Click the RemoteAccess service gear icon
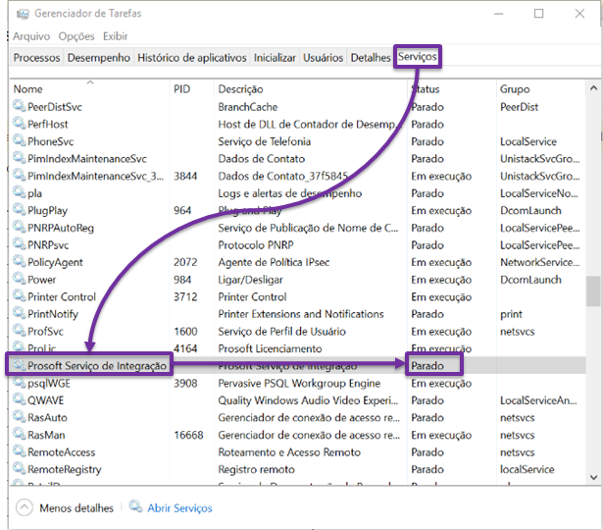This screenshot has height=530, width=603. click(x=19, y=451)
